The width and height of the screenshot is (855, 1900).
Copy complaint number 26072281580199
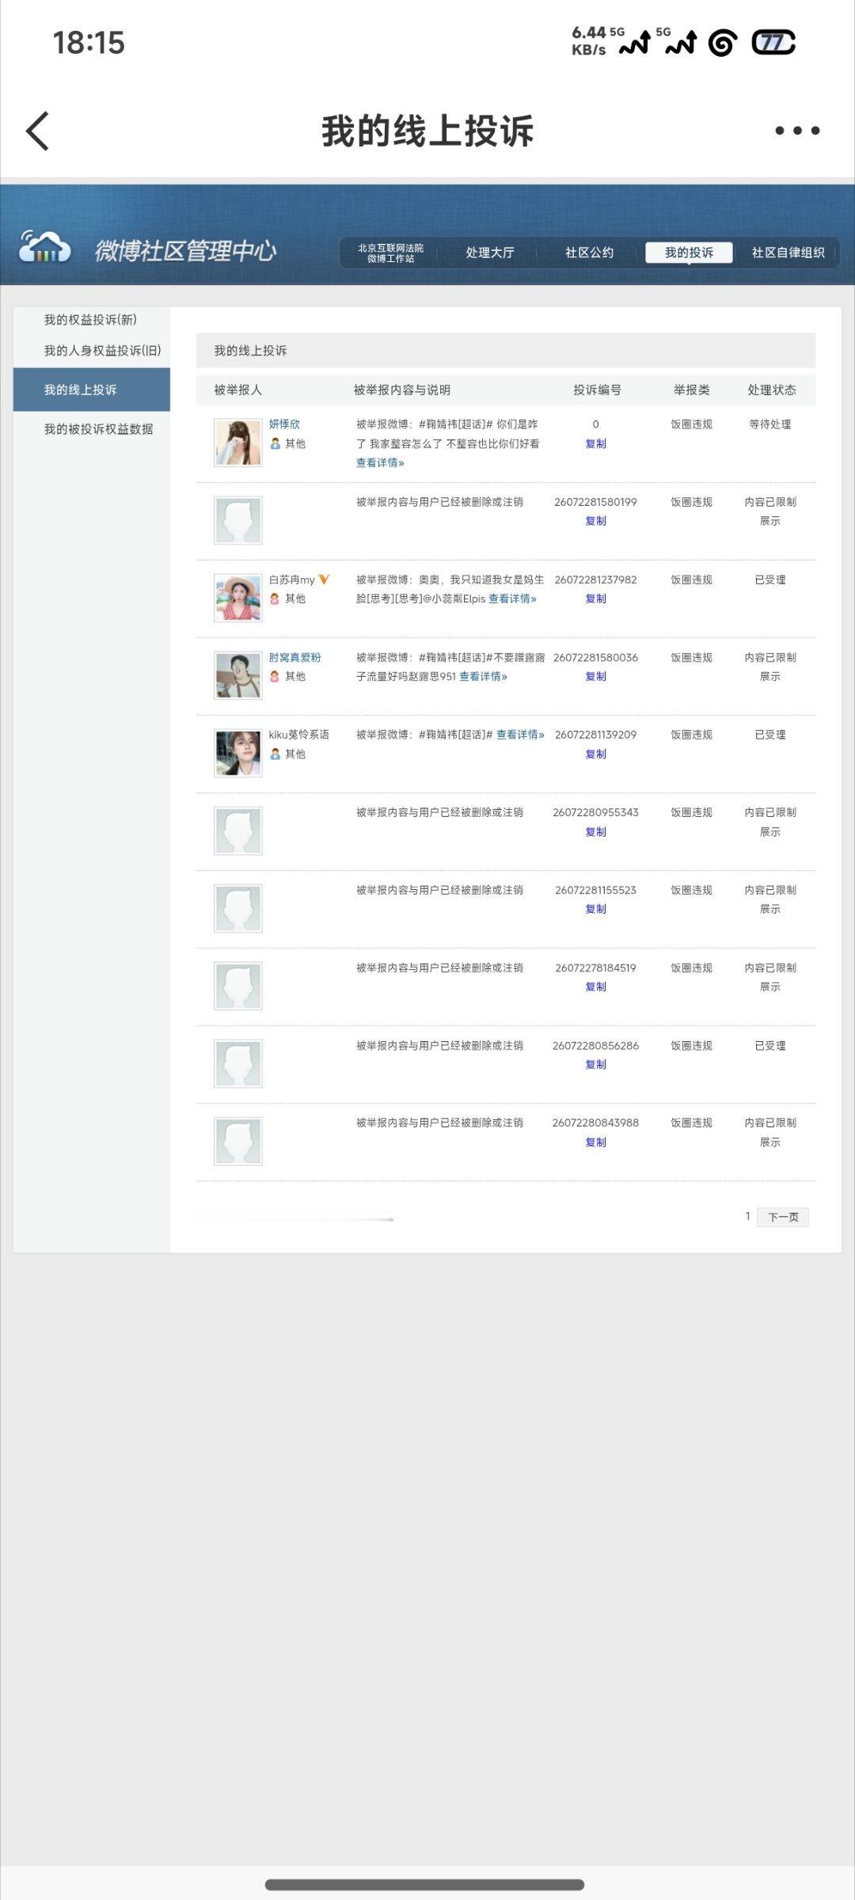(595, 521)
